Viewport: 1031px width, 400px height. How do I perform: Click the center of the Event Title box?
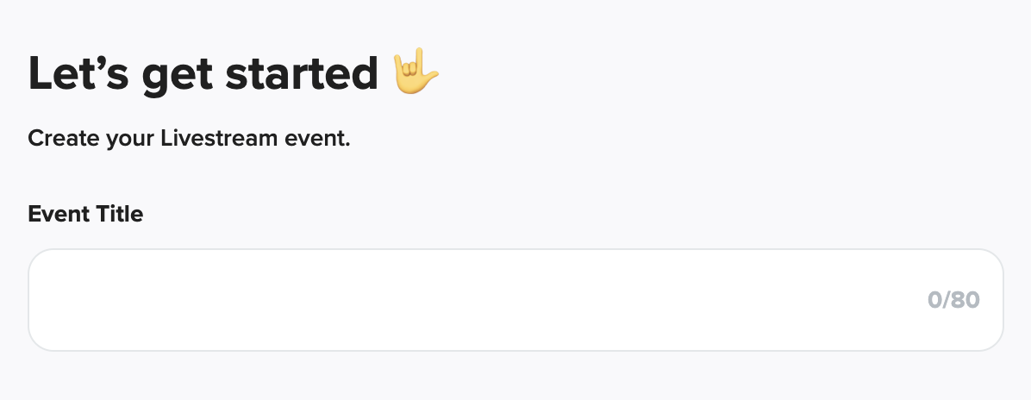(x=515, y=300)
